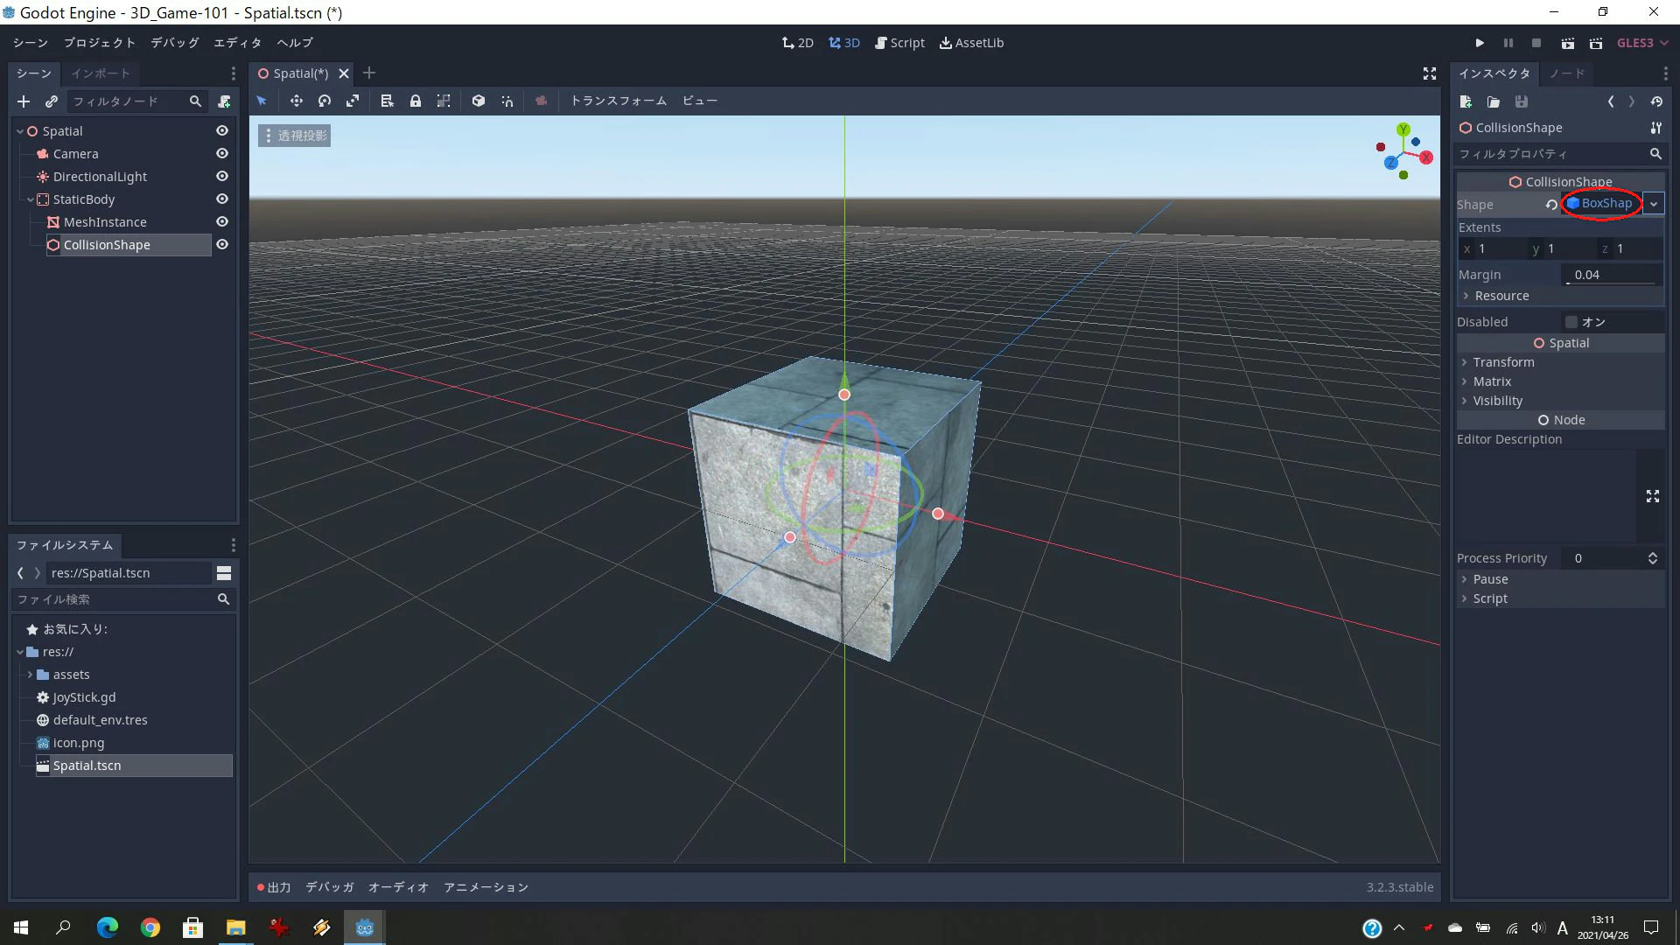Open the AssetLib workspace
This screenshot has height=945, width=1680.
pos(971,43)
